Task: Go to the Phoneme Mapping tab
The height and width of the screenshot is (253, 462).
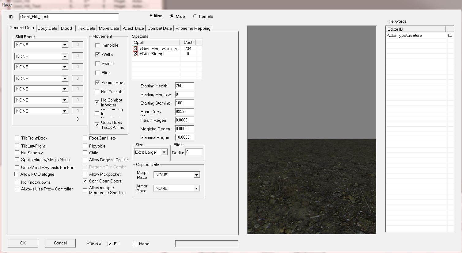Action: pyautogui.click(x=193, y=28)
